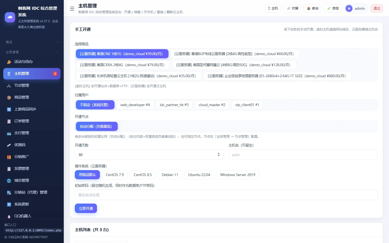Click the 主机名 input field
Screen dimensions: 389x243
[303, 155]
